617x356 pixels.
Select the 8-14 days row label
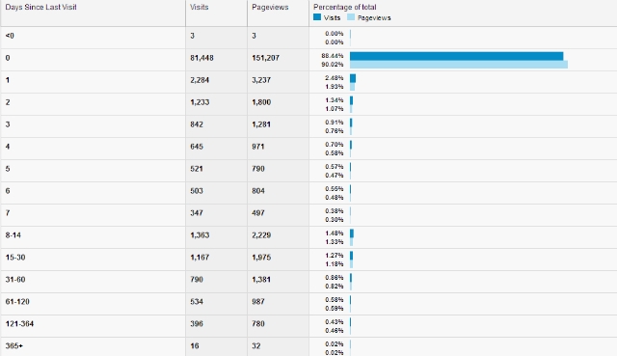pos(13,235)
